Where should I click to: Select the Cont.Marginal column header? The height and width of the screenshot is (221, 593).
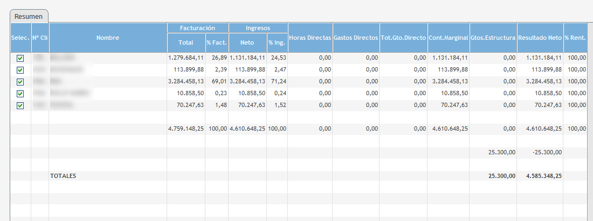click(448, 38)
